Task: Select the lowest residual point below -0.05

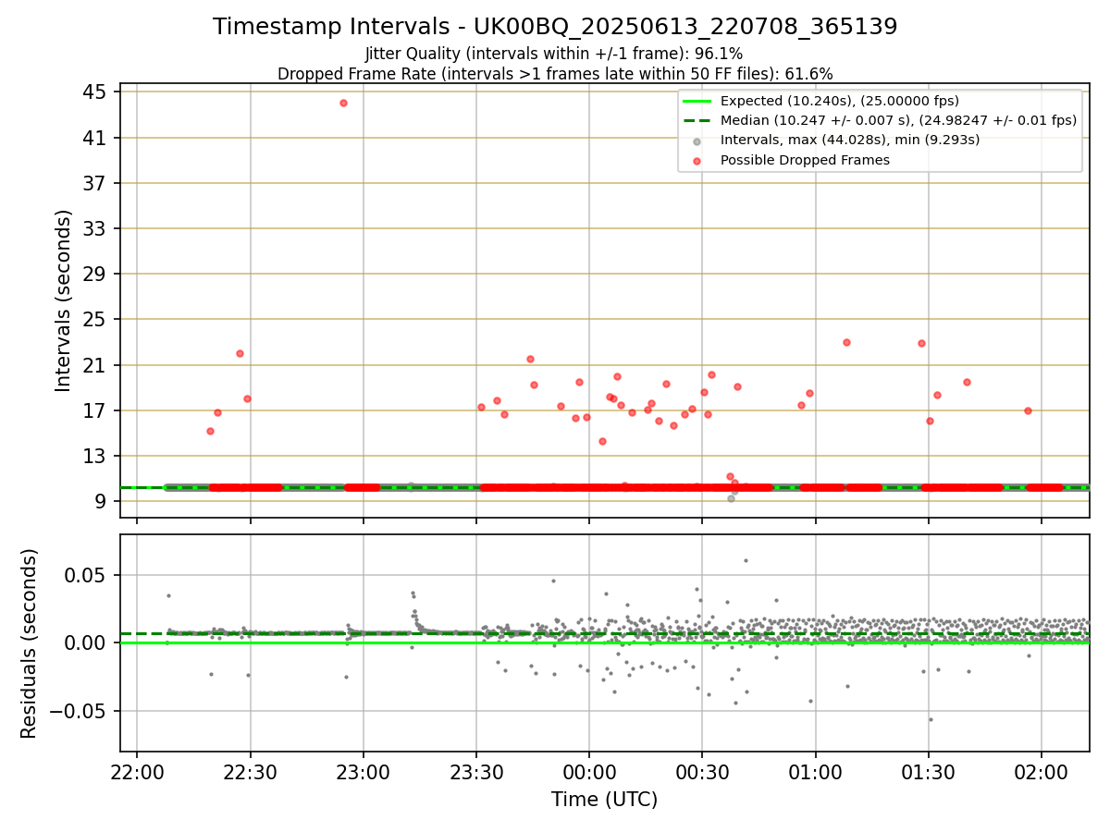Action: [931, 719]
